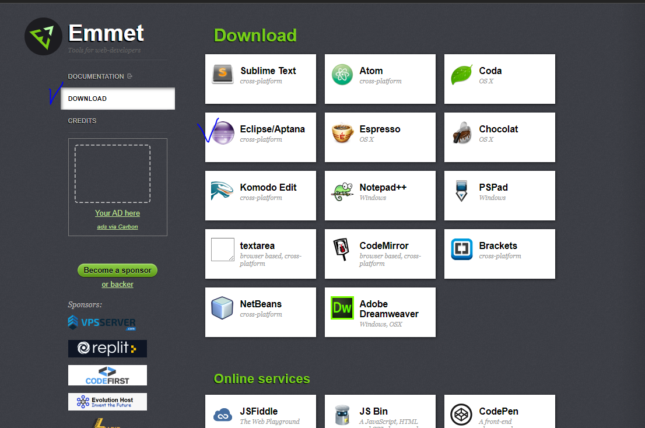Screen dimensions: 645x428
Task: Click the NetBeans cube icon
Action: (222, 308)
